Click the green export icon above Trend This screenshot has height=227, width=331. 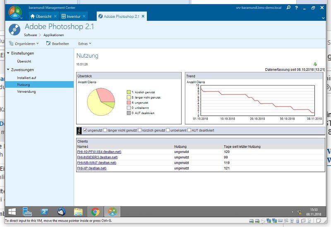[315, 64]
